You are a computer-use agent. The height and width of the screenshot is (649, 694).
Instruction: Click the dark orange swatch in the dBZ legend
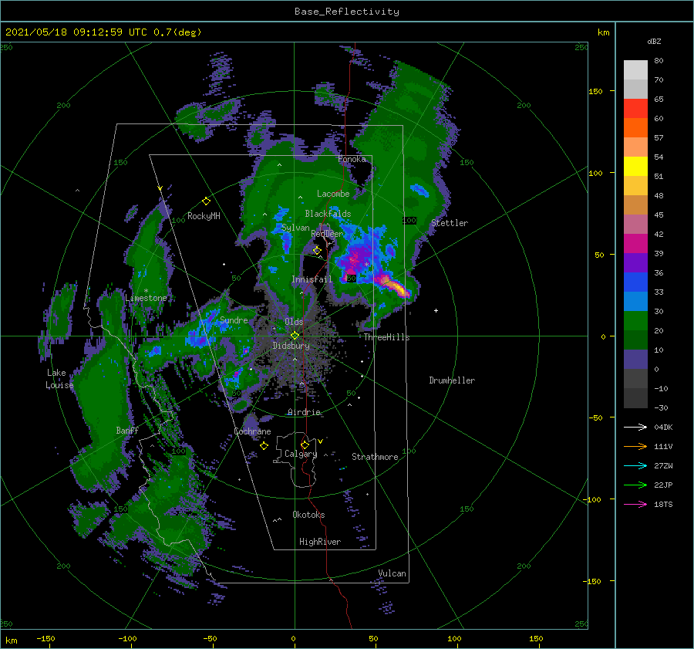(635, 128)
